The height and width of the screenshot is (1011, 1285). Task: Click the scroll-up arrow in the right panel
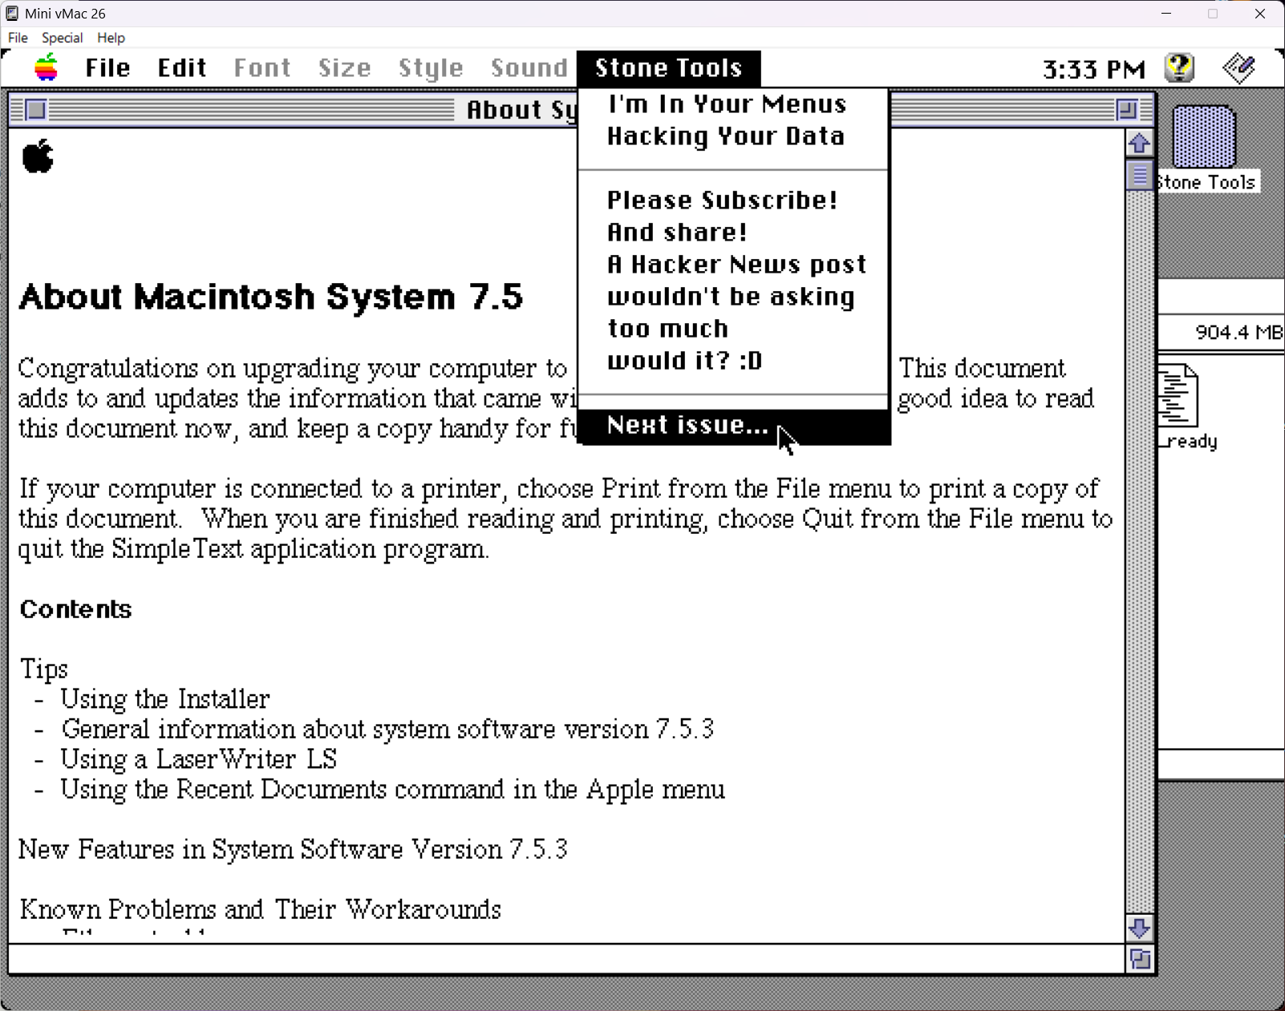point(1140,143)
